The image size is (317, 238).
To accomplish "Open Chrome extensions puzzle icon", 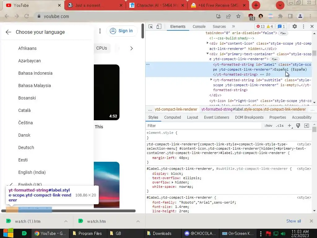I will 280,16.
